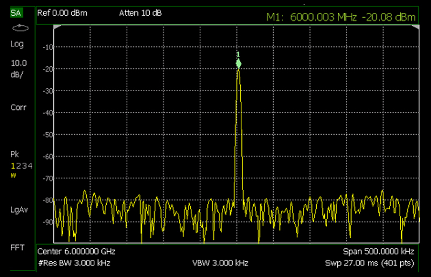Click the -70 dB axis label
The height and width of the screenshot is (277, 431).
(x=48, y=178)
